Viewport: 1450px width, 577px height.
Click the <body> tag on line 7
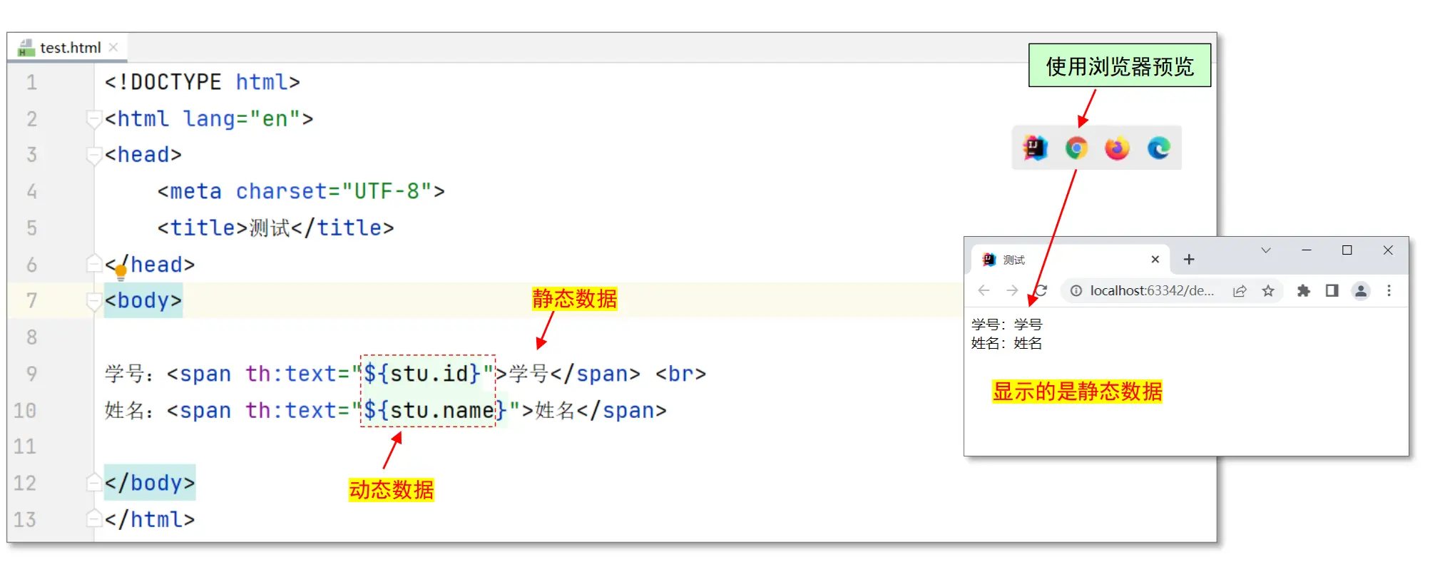pyautogui.click(x=143, y=301)
